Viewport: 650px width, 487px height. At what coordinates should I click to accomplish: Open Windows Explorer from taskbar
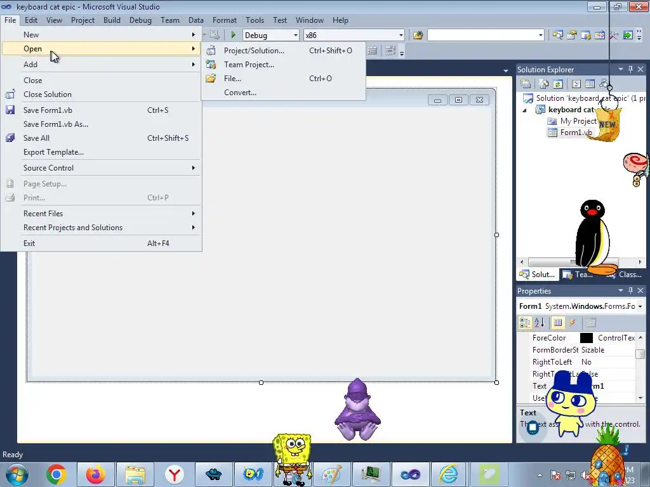click(x=135, y=474)
